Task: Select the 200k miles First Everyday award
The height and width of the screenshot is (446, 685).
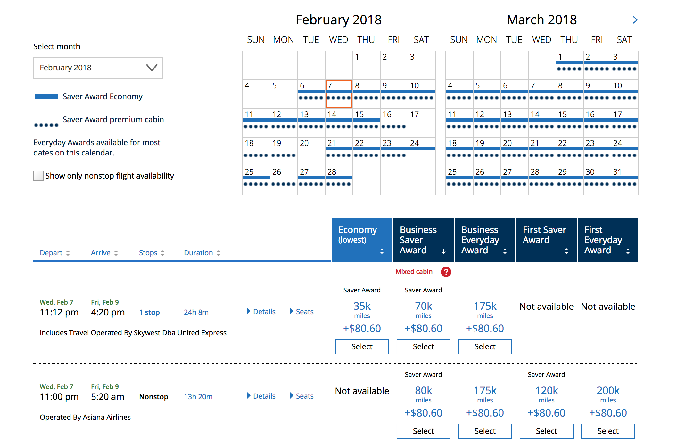Action: pyautogui.click(x=608, y=431)
